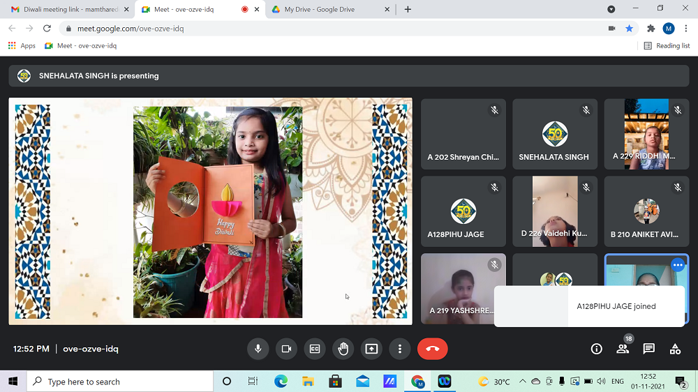Expand the Chrome tab search arrow
698x392 pixels.
[611, 9]
